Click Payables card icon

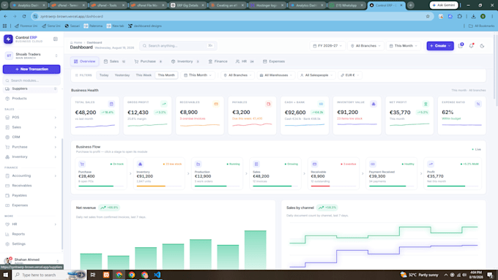pos(268,104)
